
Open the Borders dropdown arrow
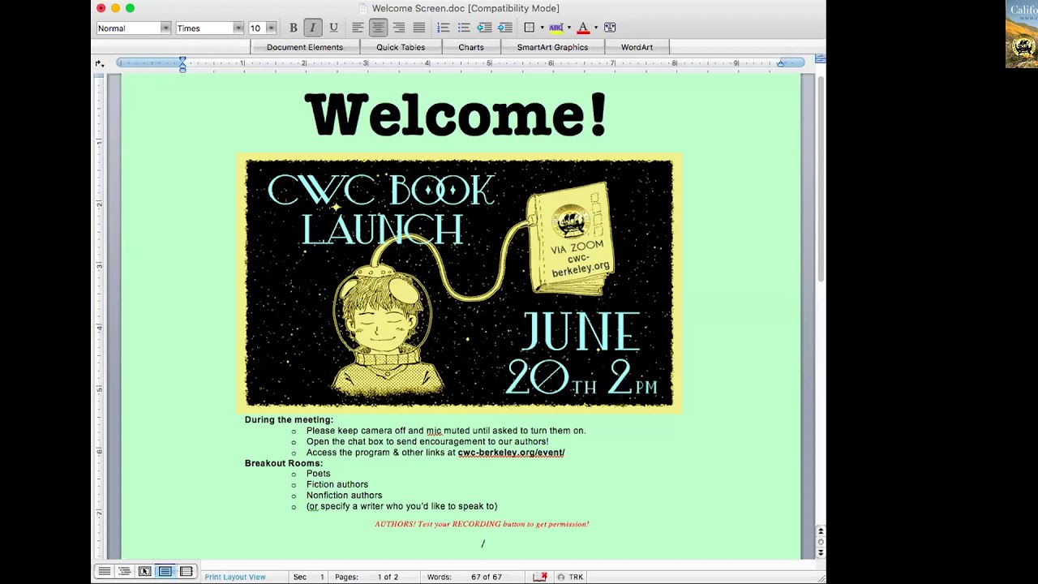point(542,28)
